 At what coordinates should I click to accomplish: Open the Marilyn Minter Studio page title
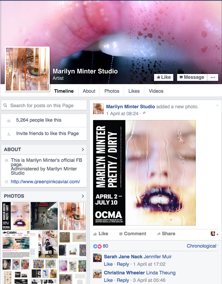click(85, 71)
